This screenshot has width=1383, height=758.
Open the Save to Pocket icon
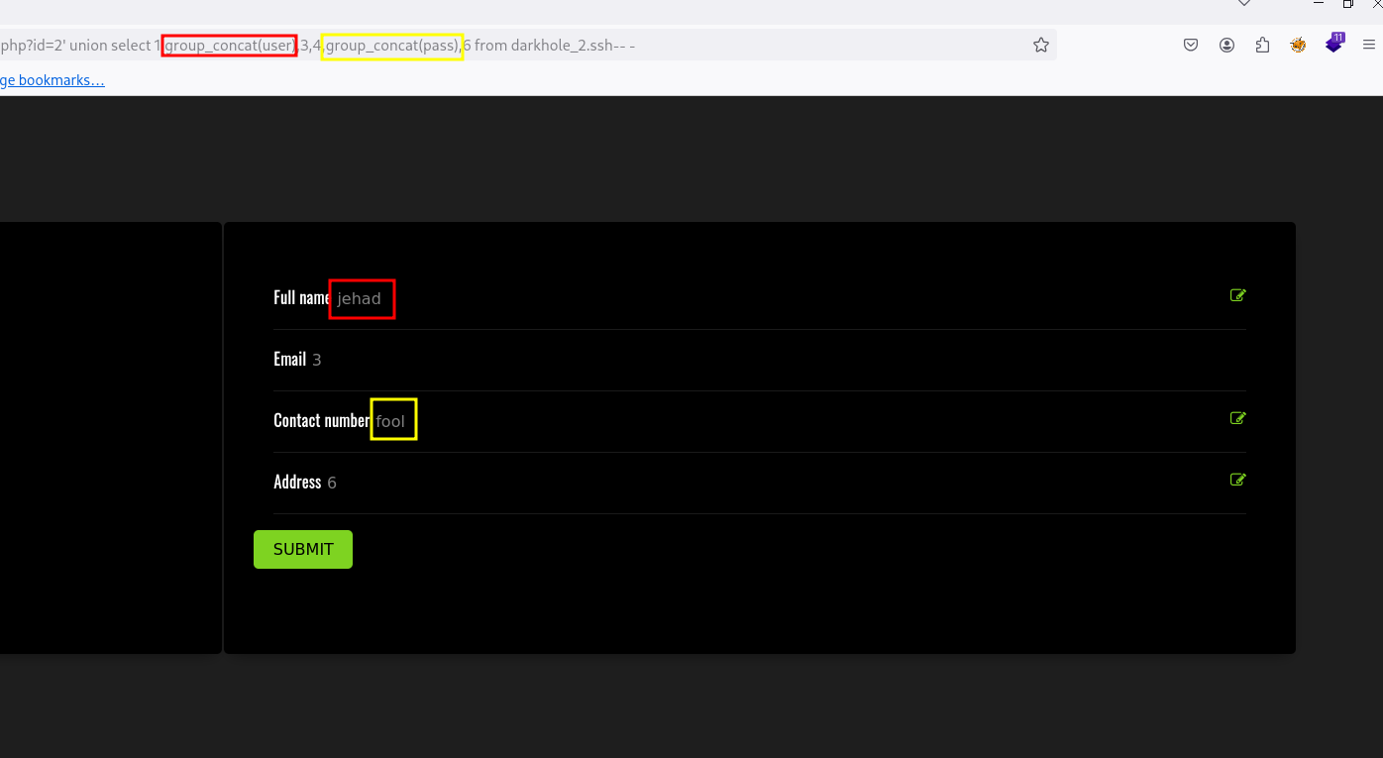(1192, 45)
